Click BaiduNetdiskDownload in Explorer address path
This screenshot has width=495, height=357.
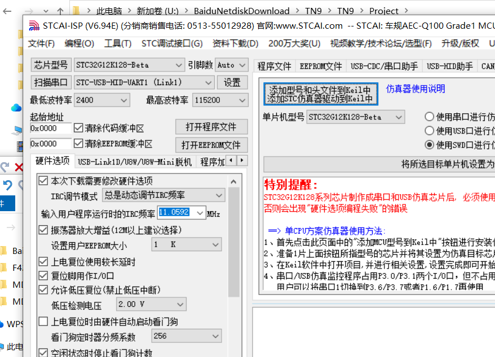click(x=241, y=11)
